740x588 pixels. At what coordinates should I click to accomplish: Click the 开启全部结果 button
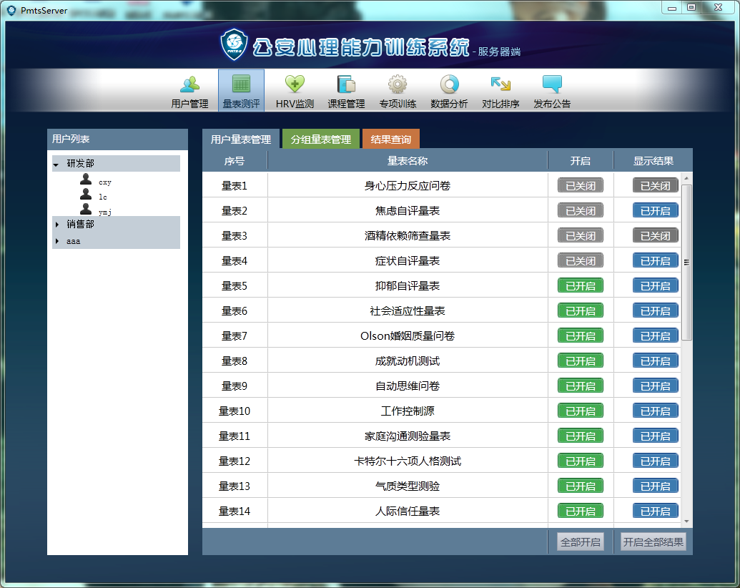click(x=653, y=542)
